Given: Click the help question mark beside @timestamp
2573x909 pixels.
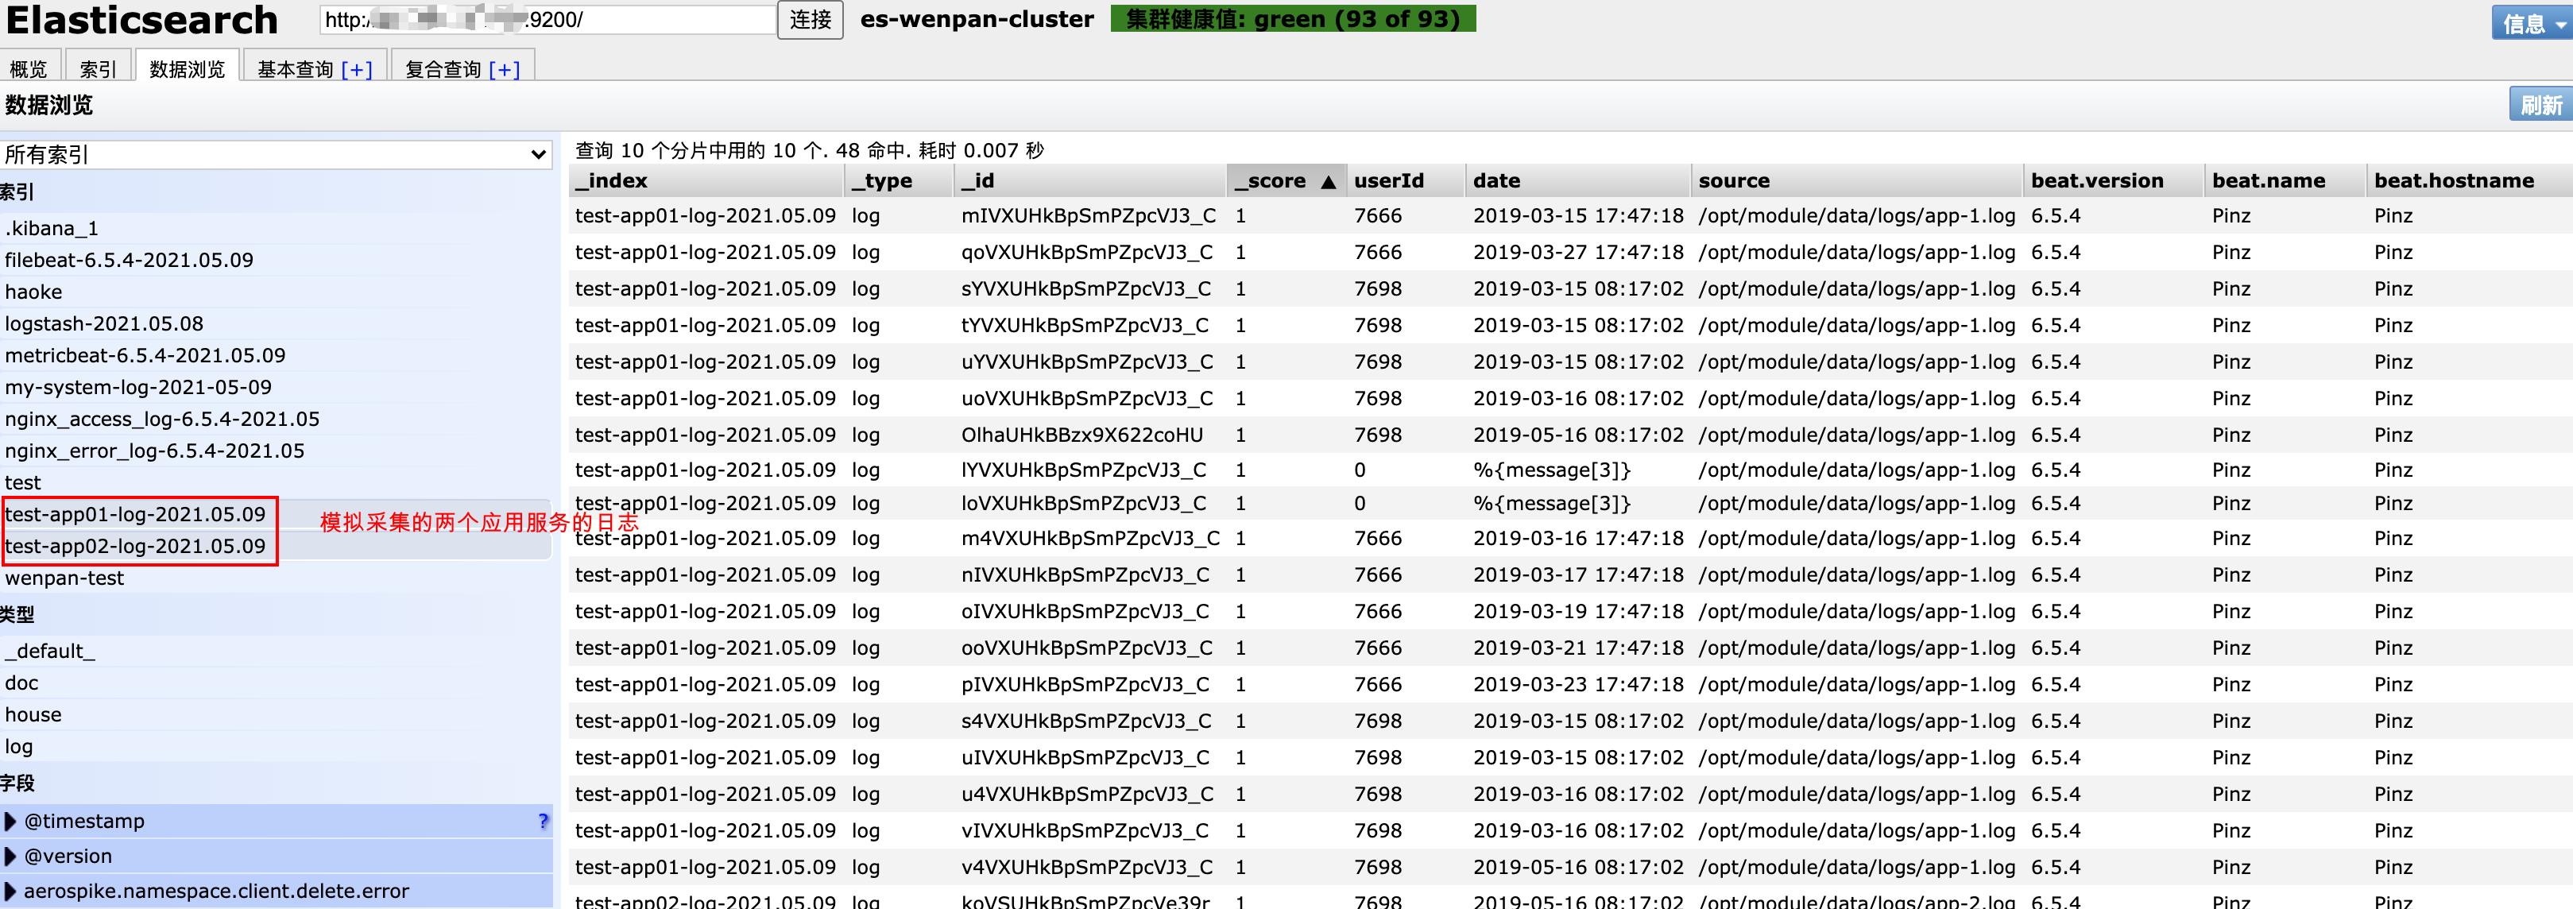Looking at the screenshot, I should (x=543, y=821).
